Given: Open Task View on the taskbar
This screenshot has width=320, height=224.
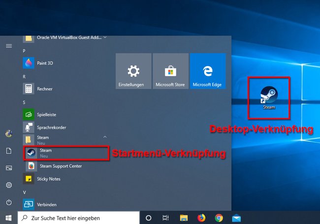Looking at the screenshot, I should pyautogui.click(x=165, y=218).
